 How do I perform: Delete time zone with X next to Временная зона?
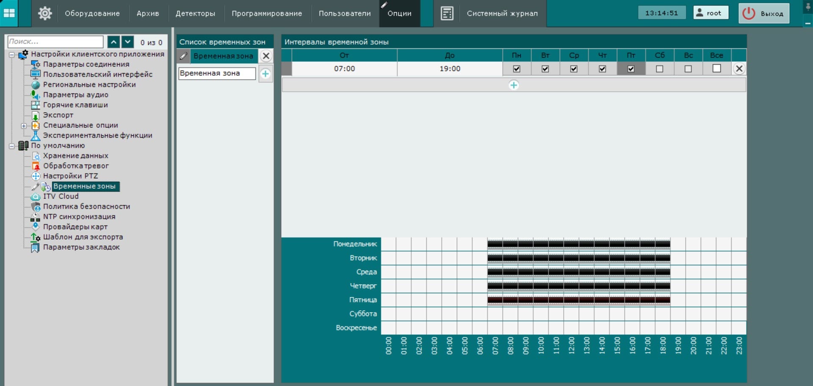(266, 56)
